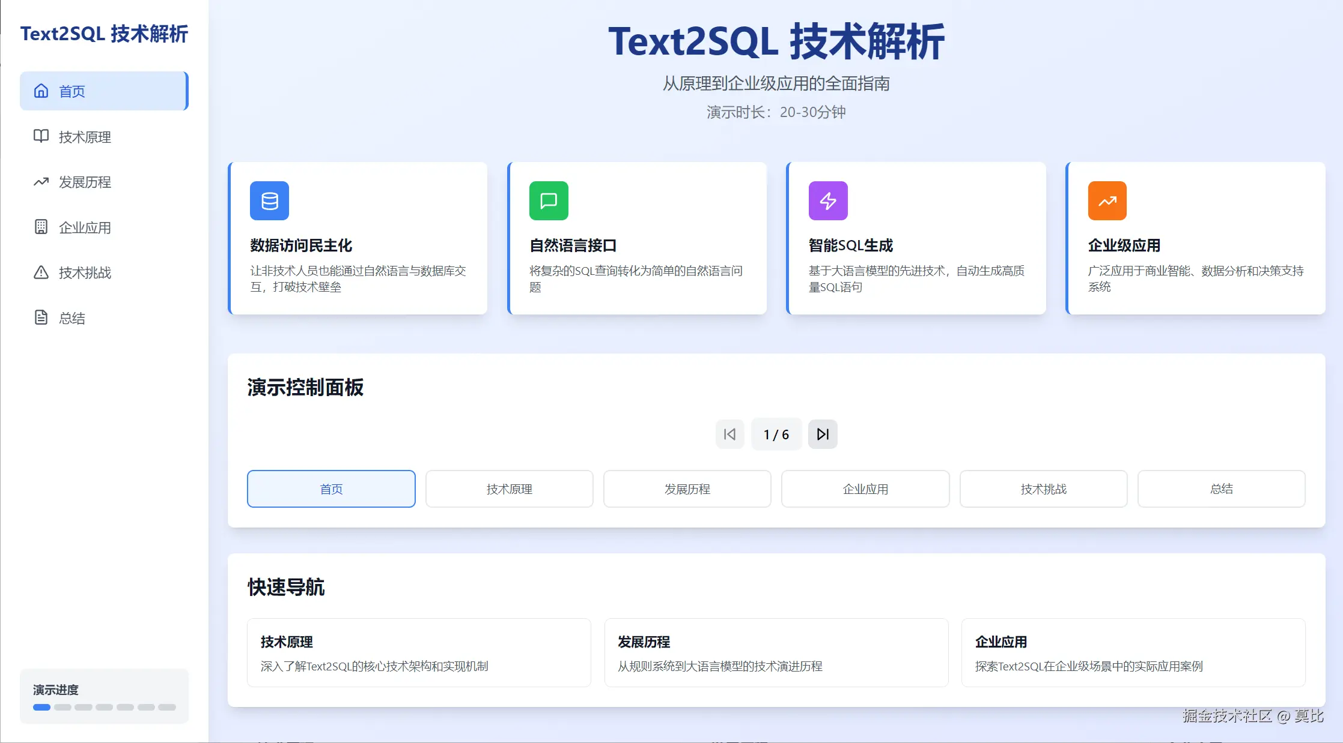Image resolution: width=1343 pixels, height=743 pixels.
Task: Click the blue database icon
Action: [x=269, y=200]
